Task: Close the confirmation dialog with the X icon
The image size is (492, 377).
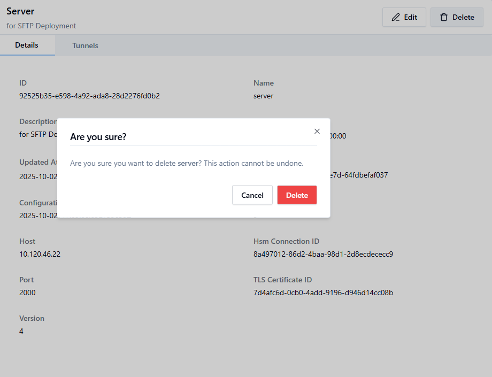Action: coord(317,131)
